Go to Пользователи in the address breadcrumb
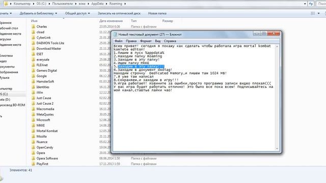Screen dimensions: 326x183 (x=63, y=4)
